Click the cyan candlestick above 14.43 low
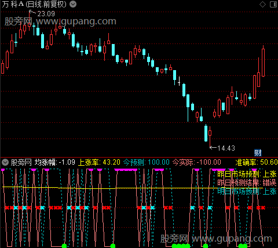This screenshot has height=248, width=278. coord(206,133)
